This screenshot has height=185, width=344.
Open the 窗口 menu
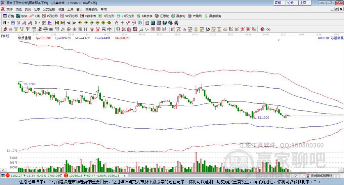pyautogui.click(x=79, y=9)
